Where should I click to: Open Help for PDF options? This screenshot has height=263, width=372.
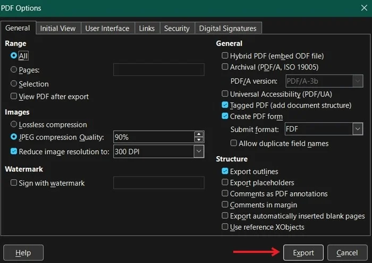point(23,252)
